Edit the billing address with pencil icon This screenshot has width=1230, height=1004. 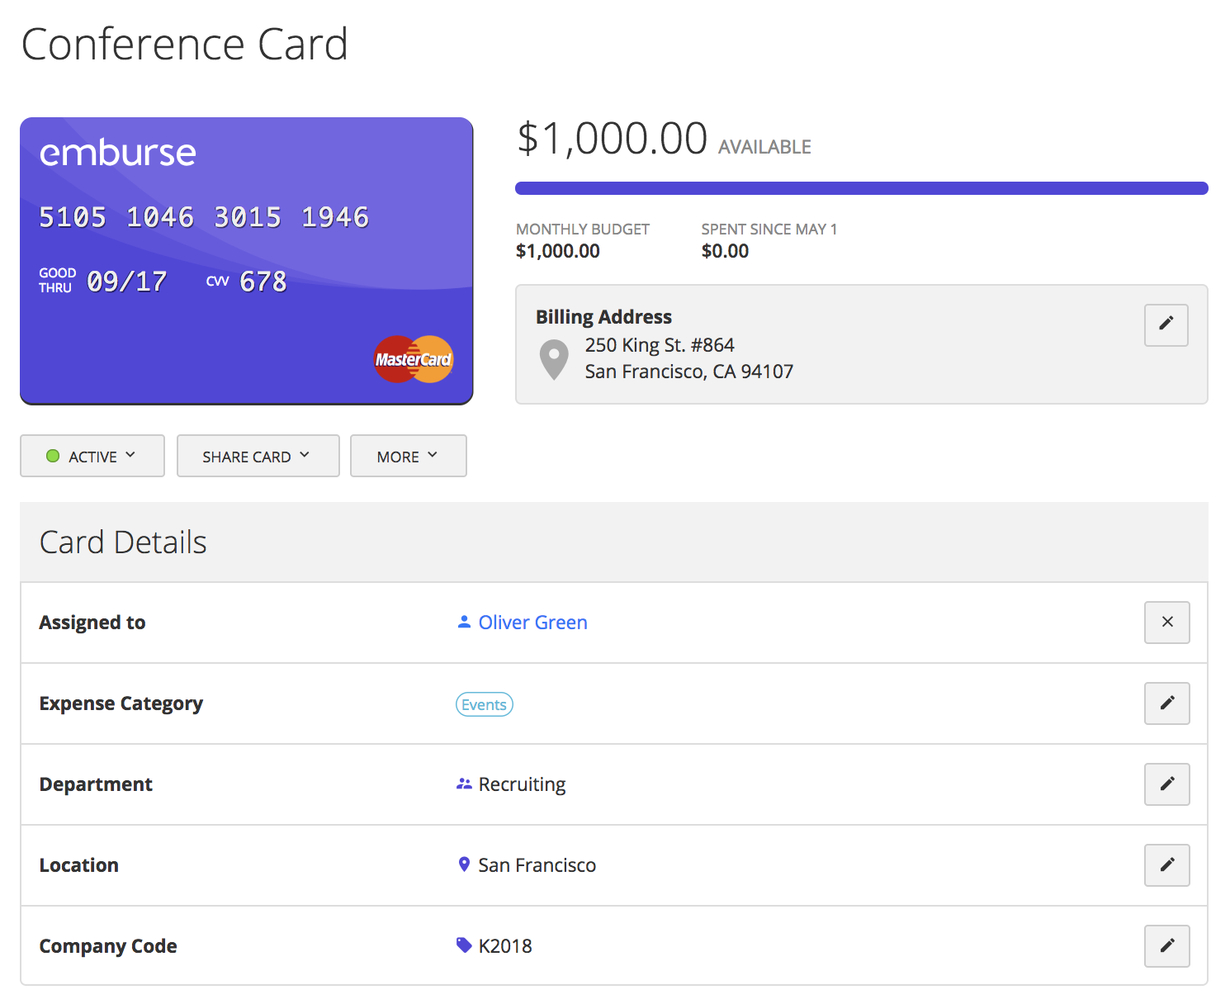[1166, 324]
